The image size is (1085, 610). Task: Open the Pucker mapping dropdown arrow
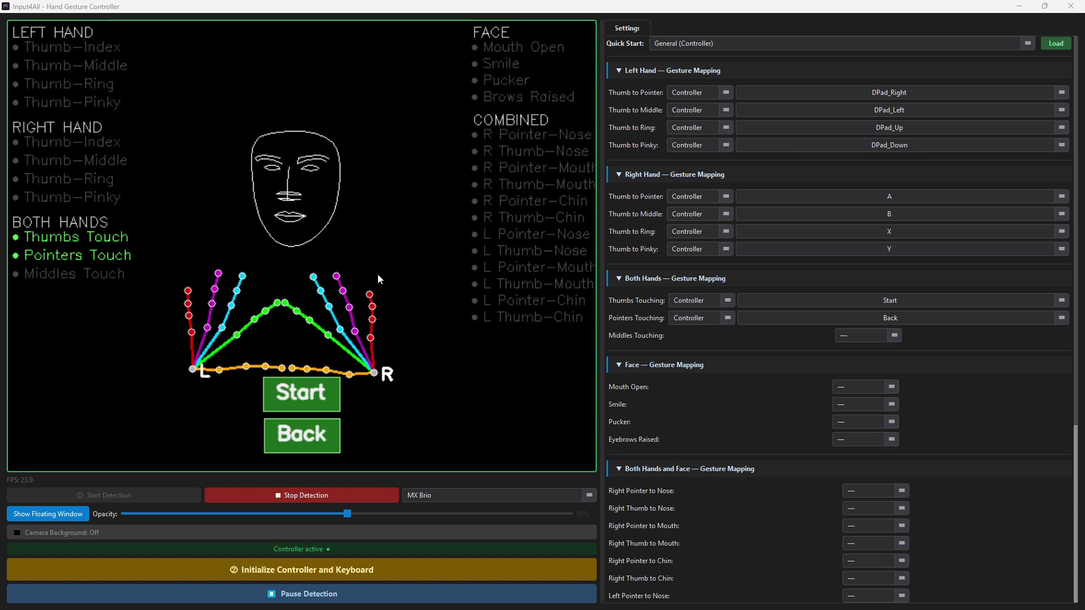(x=891, y=422)
